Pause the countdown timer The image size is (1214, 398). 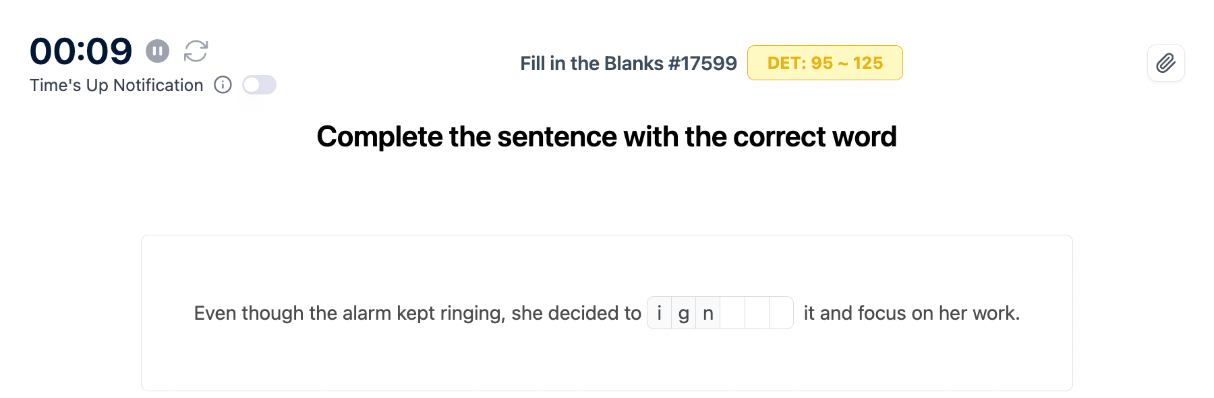(x=157, y=51)
